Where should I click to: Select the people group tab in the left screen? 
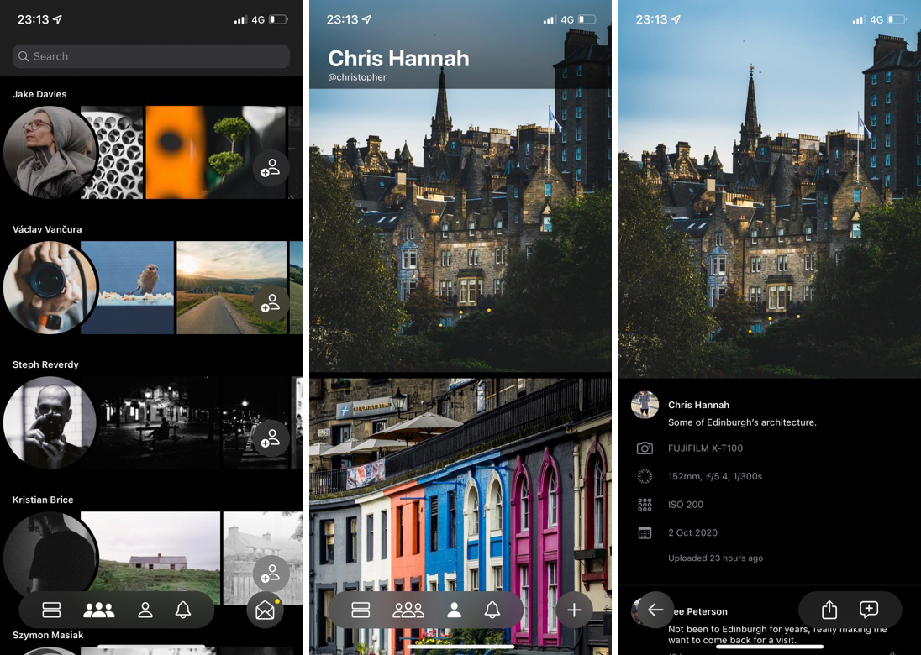tap(98, 610)
